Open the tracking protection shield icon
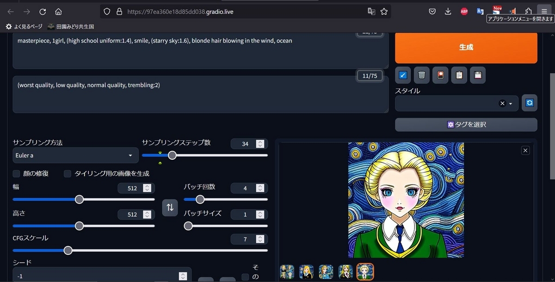The height and width of the screenshot is (282, 555). click(107, 12)
